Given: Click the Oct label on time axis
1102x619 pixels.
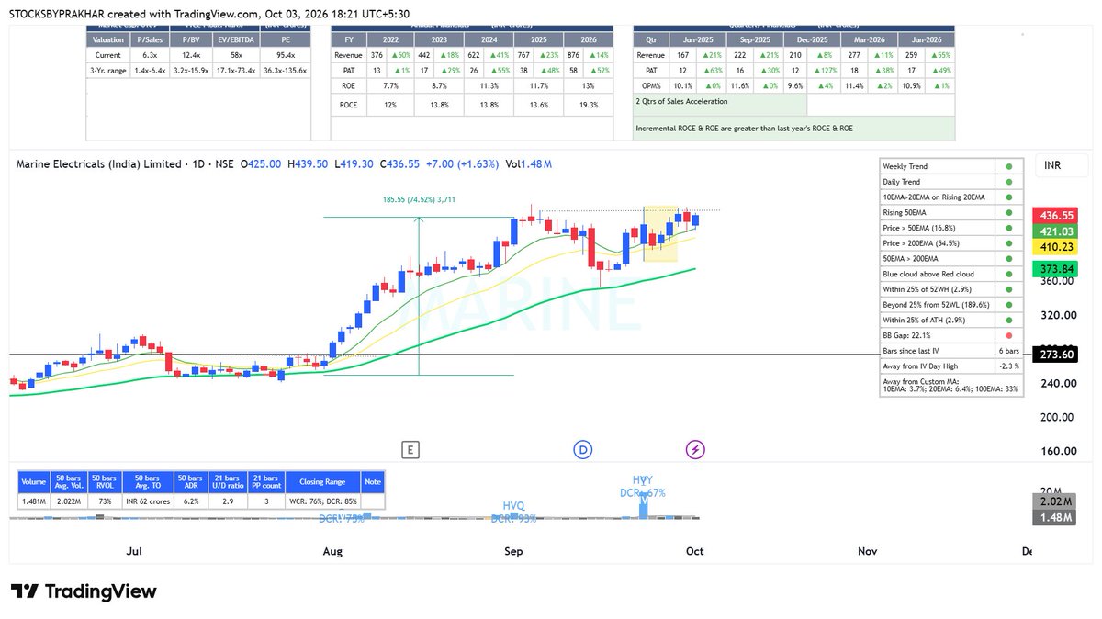Looking at the screenshot, I should [694, 551].
